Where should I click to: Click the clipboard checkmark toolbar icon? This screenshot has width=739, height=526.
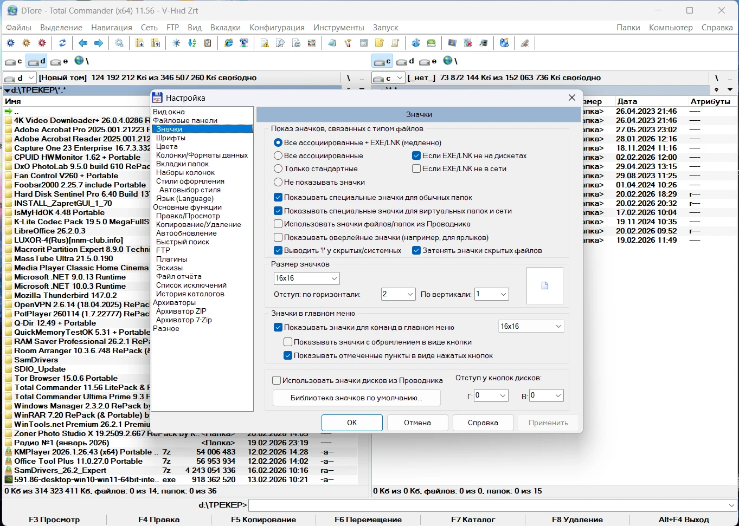(x=208, y=43)
